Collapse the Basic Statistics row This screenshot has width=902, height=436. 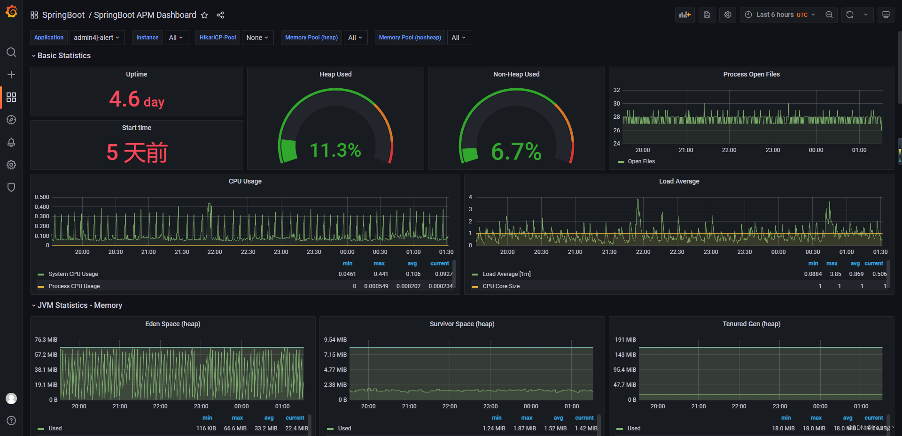61,55
